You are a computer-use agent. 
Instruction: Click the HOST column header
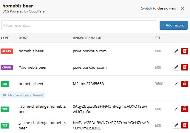tap(23, 38)
